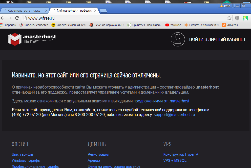Screen dimensions: 251x168
Task: Open предложениями от .masterhost link
Action: tap(161, 101)
